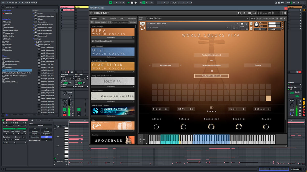Viewport: 307px width, 172px height.
Task: Click the KeySwitches button
Action: 166,65
